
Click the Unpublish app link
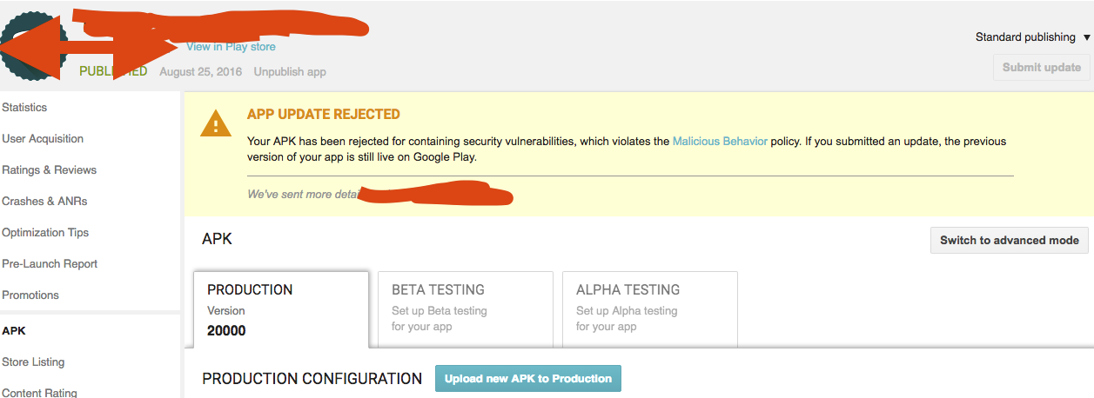(x=290, y=71)
